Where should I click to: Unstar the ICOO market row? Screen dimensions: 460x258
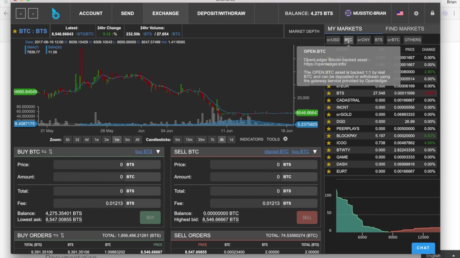[329, 143]
